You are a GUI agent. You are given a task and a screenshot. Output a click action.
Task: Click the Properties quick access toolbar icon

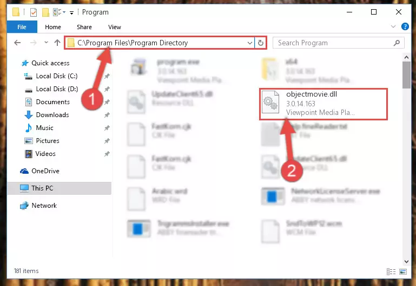(34, 12)
